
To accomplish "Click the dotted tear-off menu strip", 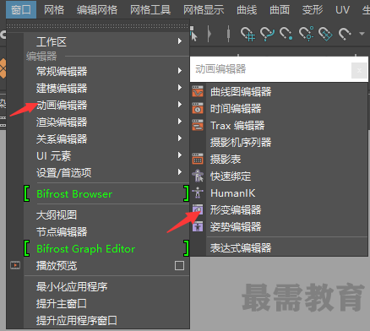I will pyautogui.click(x=98, y=26).
